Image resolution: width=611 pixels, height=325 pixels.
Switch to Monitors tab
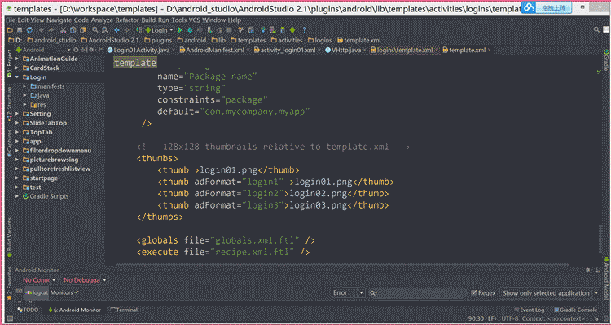[x=64, y=292]
